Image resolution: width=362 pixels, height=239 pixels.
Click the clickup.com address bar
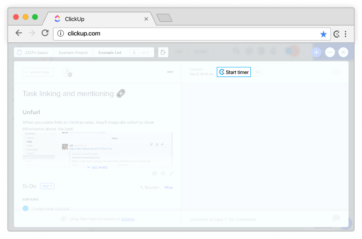click(x=191, y=34)
